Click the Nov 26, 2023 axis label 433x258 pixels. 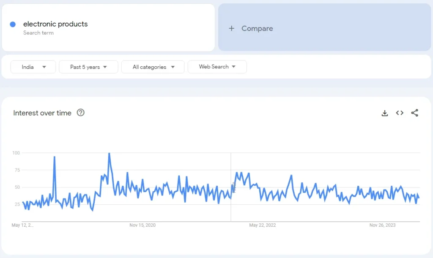click(382, 225)
